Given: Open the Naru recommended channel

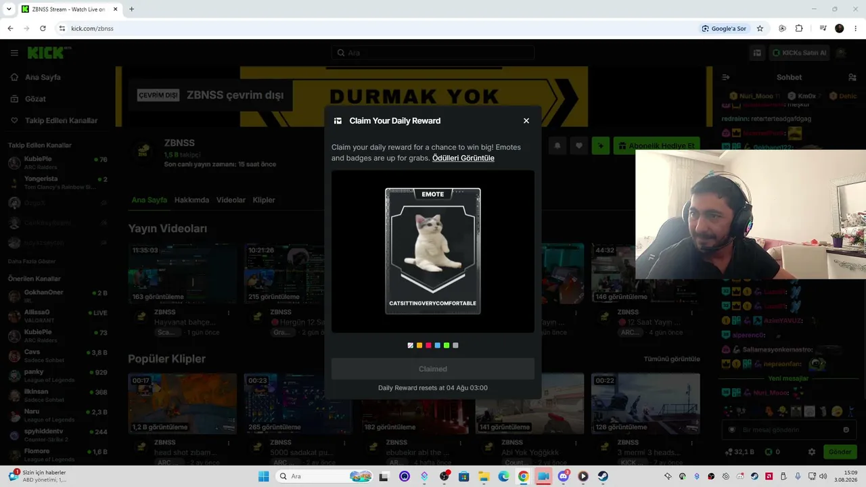Looking at the screenshot, I should tap(58, 415).
